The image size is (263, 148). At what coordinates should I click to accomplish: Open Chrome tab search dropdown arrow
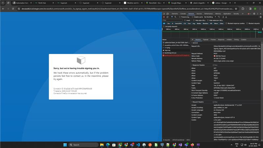click(3, 3)
